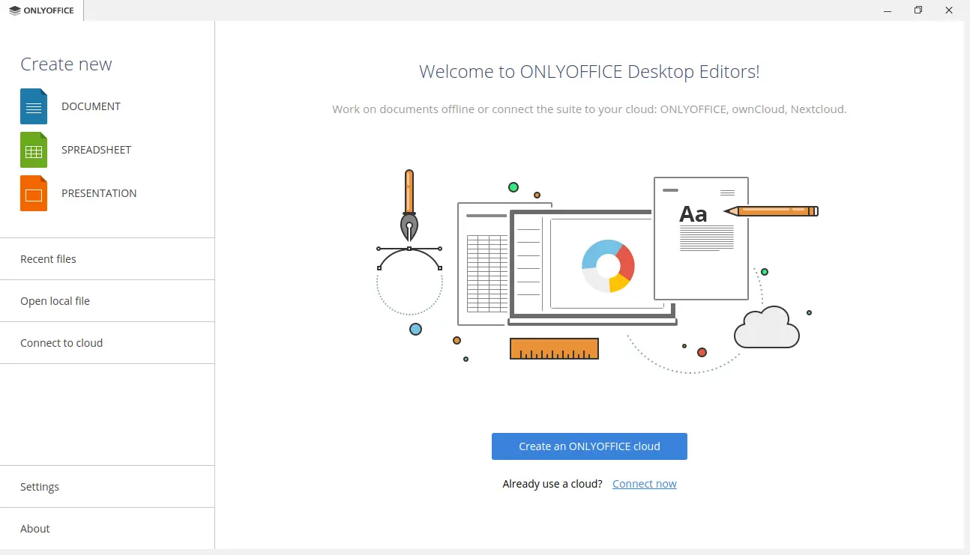Click the orange Presentation file icon
Image resolution: width=970 pixels, height=555 pixels.
coord(34,193)
